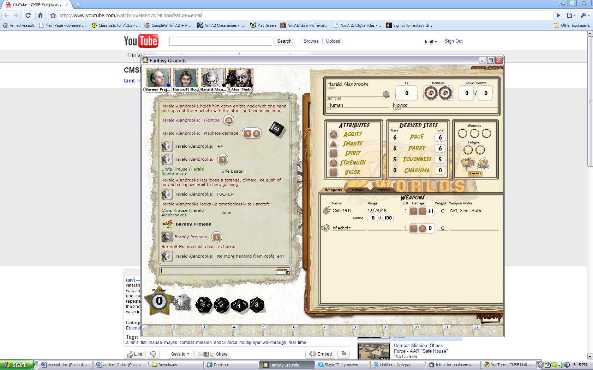Click the Strength attribute die
The image size is (593, 370).
point(333,163)
